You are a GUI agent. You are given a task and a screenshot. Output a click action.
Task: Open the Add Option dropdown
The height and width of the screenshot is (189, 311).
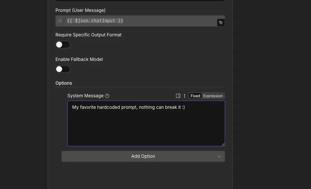tap(143, 156)
